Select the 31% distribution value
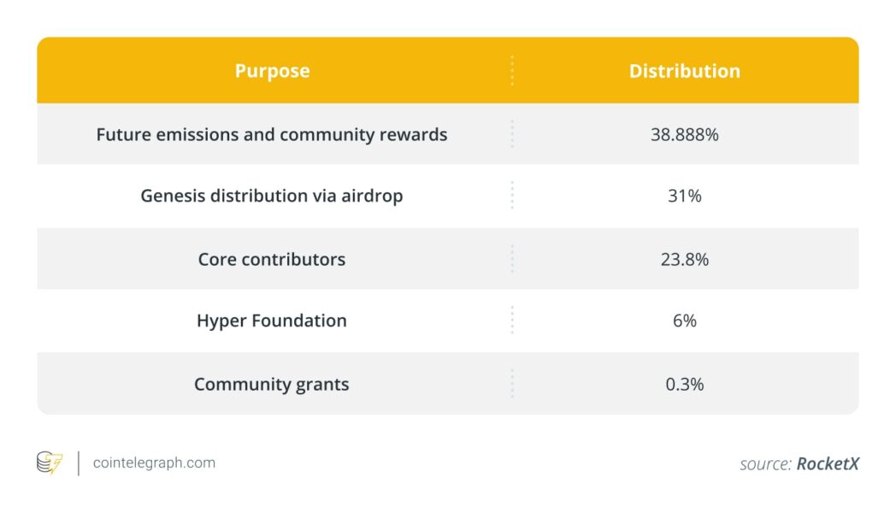The width and height of the screenshot is (896, 513). [684, 196]
